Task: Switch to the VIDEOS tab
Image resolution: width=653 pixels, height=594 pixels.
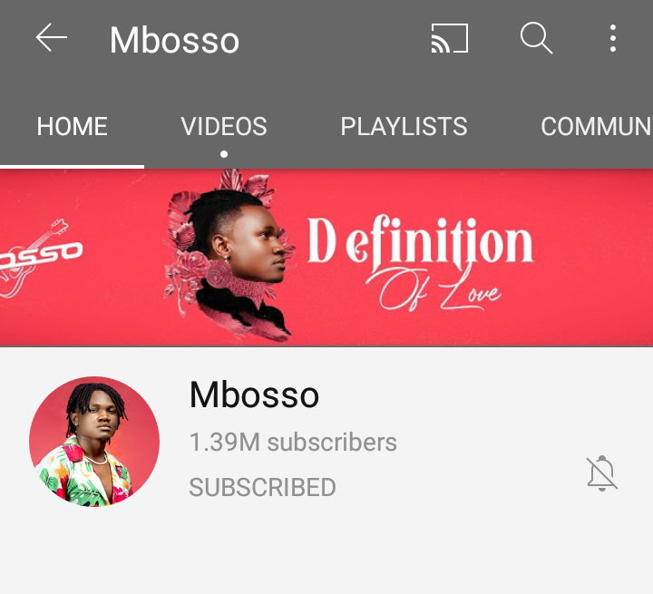Action: (x=224, y=126)
